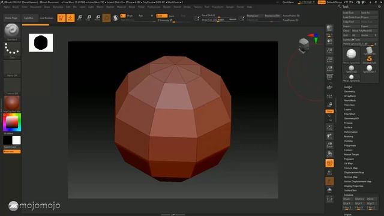The height and width of the screenshot is (216, 384).
Task: Click the Gizmo 3D button
Action: click(x=107, y=18)
